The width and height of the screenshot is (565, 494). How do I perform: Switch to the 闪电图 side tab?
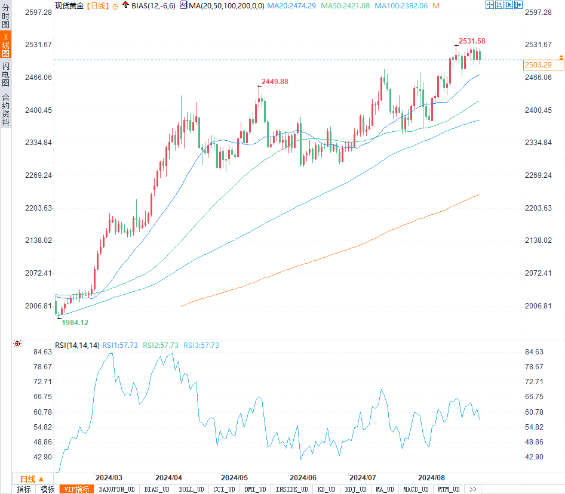tap(5, 73)
